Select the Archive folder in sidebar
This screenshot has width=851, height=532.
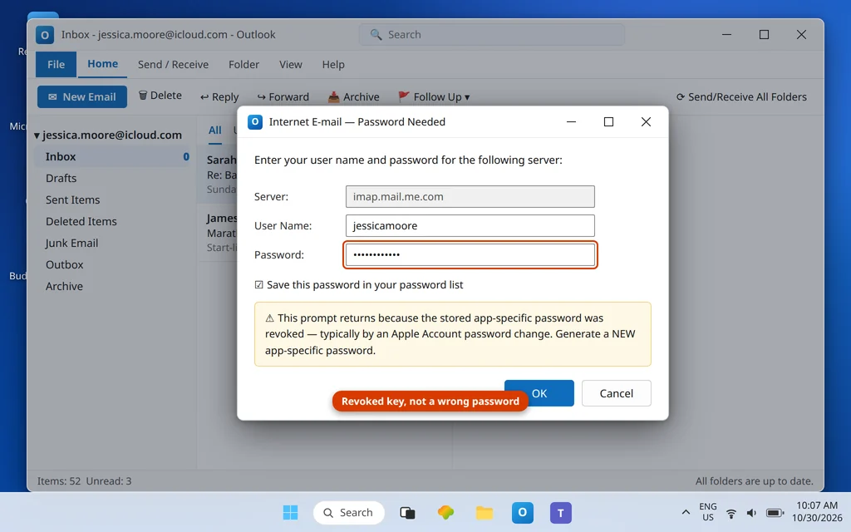coord(115,287)
